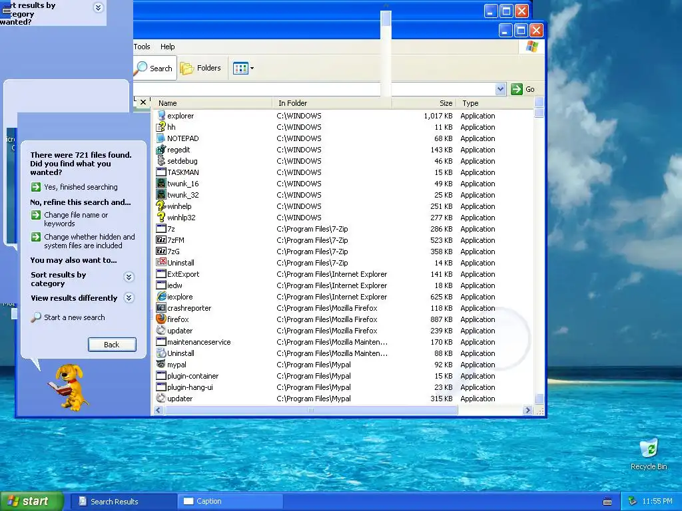Screen dimensions: 682x511
Task: Select the plugin-container file row
Action: pos(344,375)
